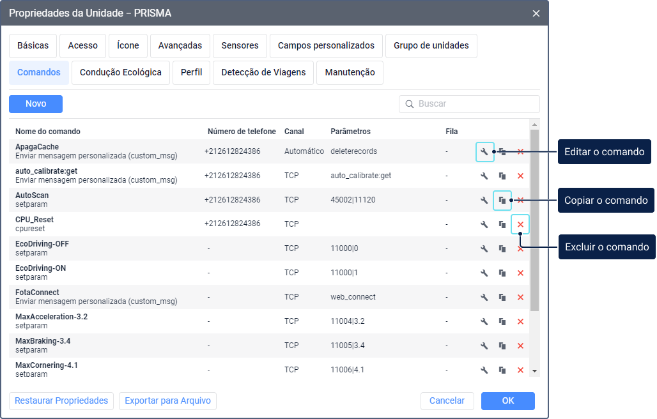The width and height of the screenshot is (657, 419).
Task: Delete the CPU_Reset command
Action: 520,225
